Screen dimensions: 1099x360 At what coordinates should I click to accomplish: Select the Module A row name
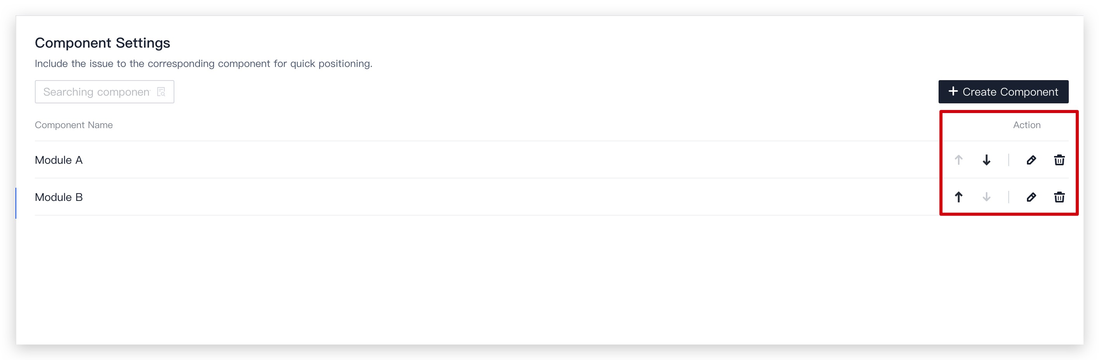(59, 160)
